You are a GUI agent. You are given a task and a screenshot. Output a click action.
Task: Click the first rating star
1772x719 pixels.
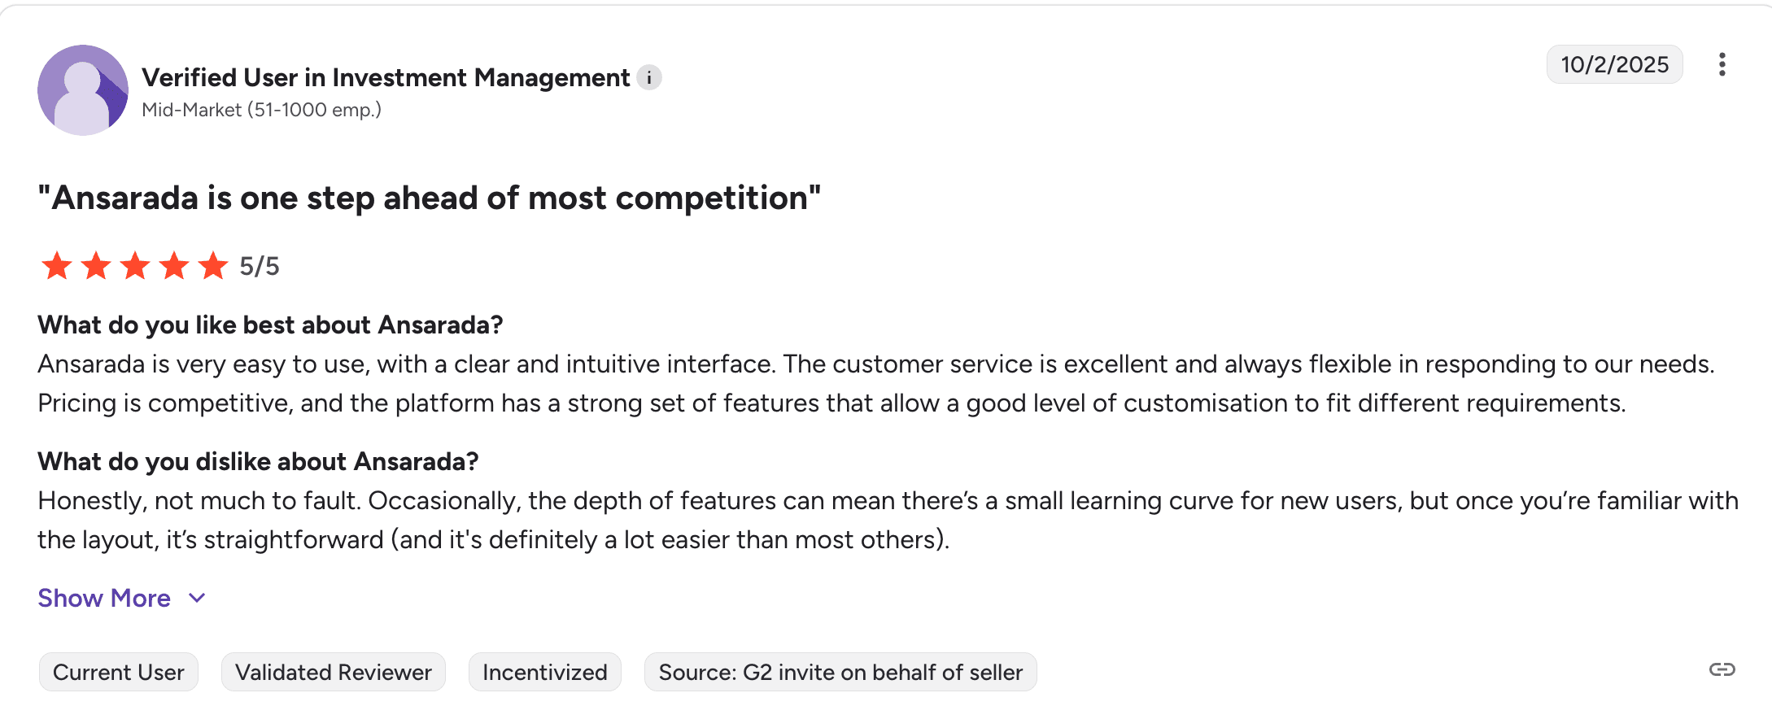57,265
